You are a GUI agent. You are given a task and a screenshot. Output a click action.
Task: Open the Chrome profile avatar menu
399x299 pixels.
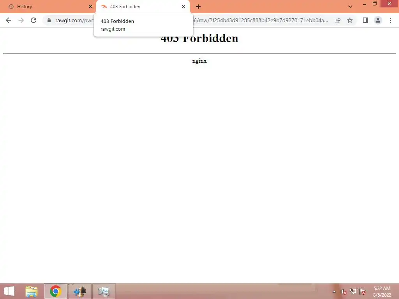(x=378, y=20)
